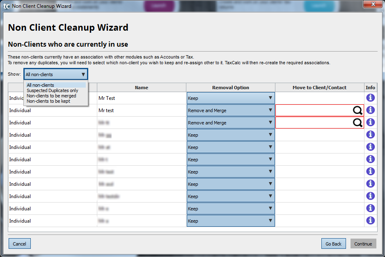The image size is (385, 257).
Task: Click TaxCalc logo icon in title bar
Action: (x=7, y=6)
